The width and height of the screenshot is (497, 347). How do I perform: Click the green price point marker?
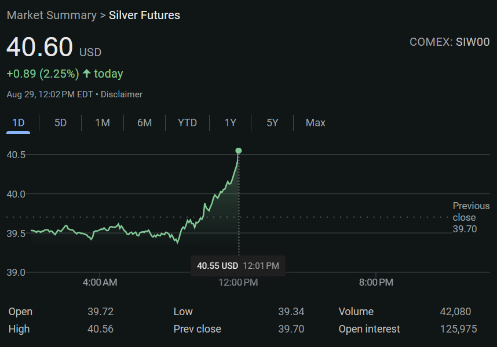(x=239, y=151)
